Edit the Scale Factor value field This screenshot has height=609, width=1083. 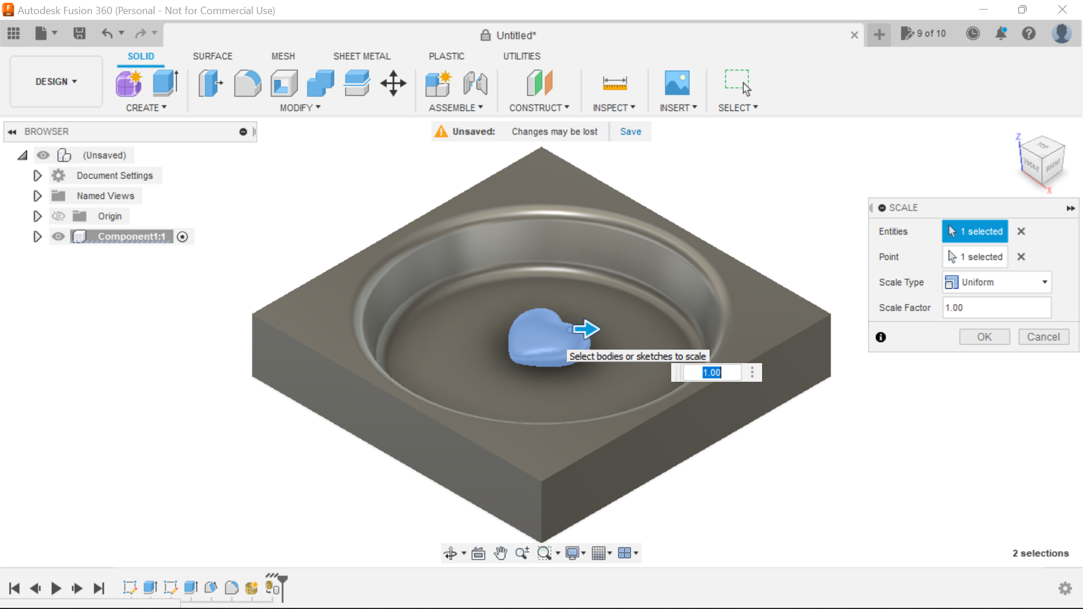click(x=996, y=307)
